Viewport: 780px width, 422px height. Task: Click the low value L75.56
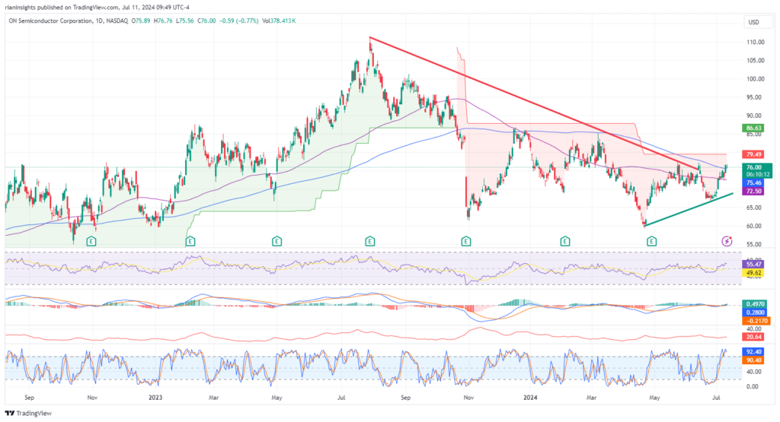point(185,21)
